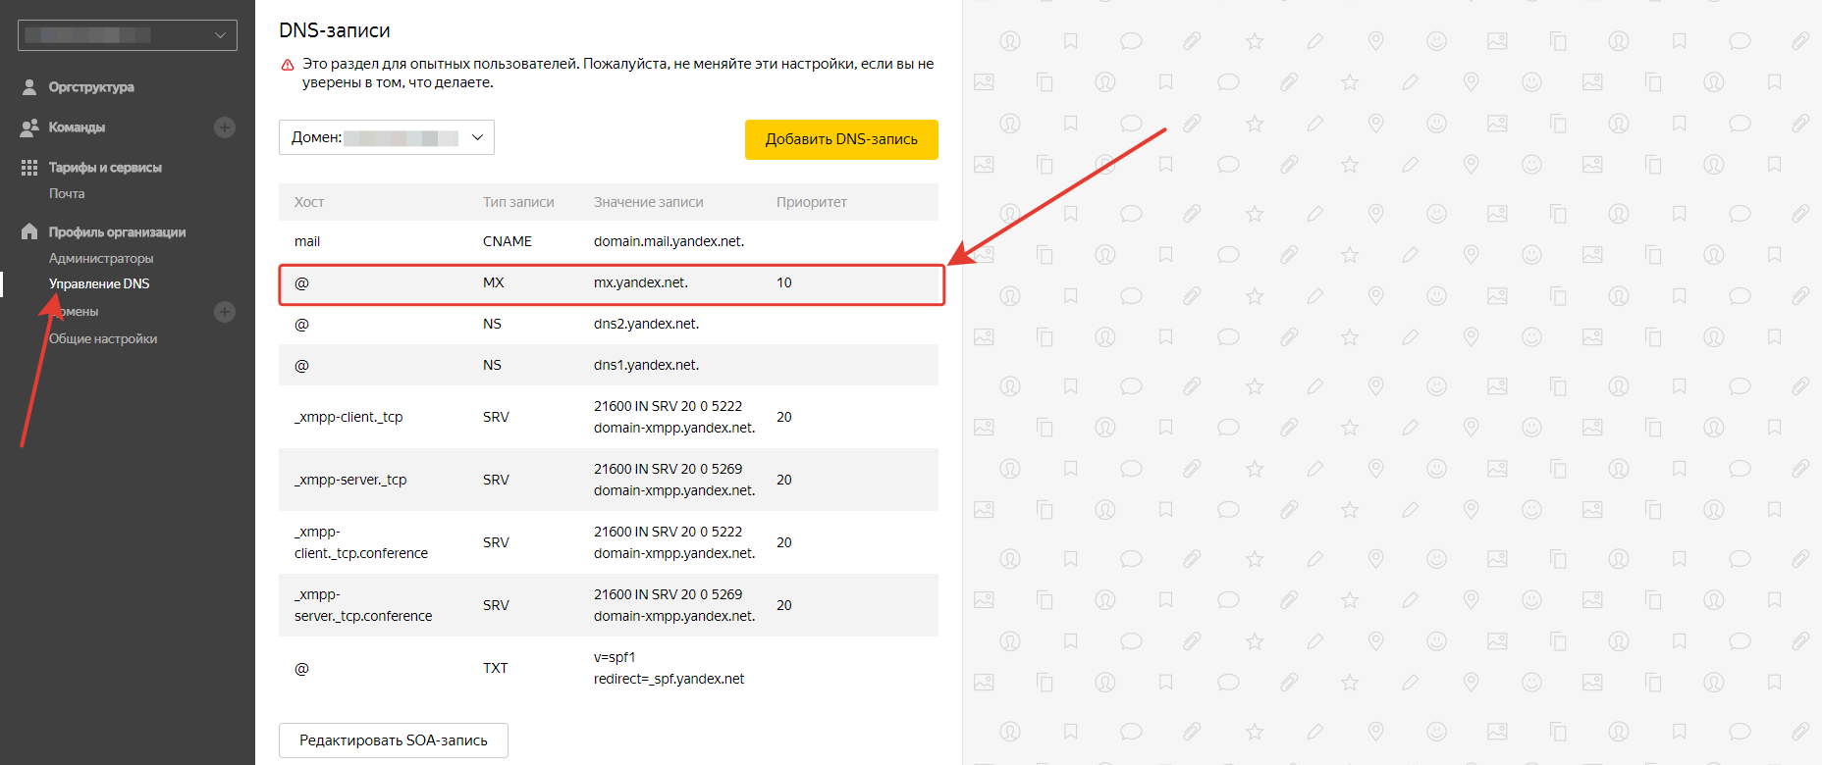Open Почта under Тарифы и сервисы
The height and width of the screenshot is (765, 1822).
[67, 193]
